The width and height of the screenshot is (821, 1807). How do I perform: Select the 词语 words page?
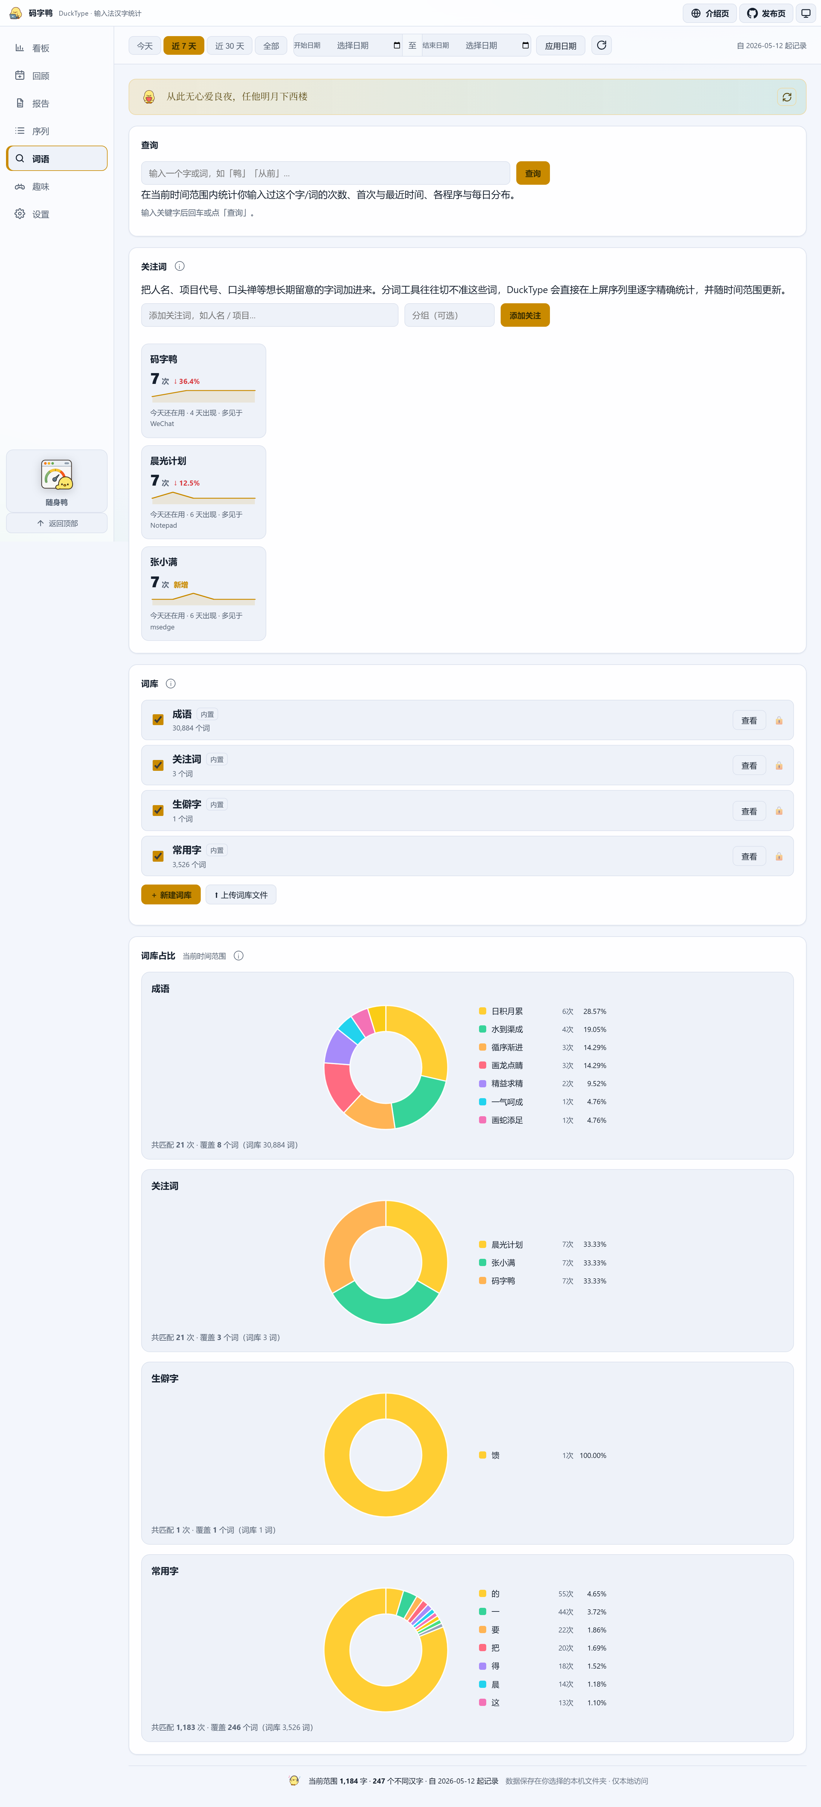click(57, 159)
